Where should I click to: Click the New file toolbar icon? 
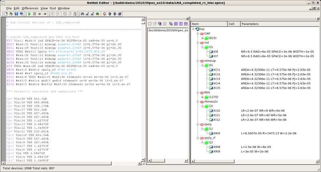coord(6,14)
